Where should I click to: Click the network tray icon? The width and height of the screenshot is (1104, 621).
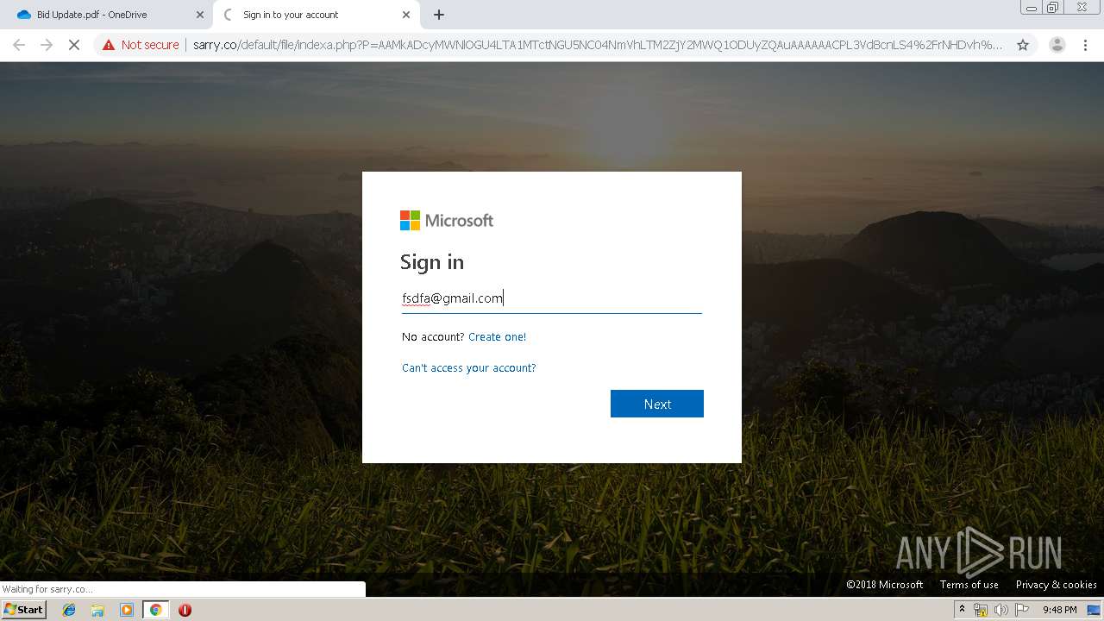click(x=981, y=610)
